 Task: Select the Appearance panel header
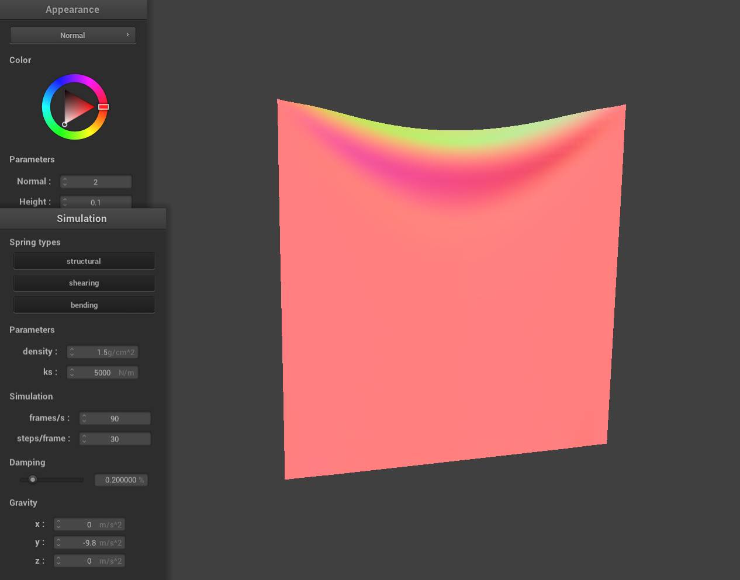point(72,9)
